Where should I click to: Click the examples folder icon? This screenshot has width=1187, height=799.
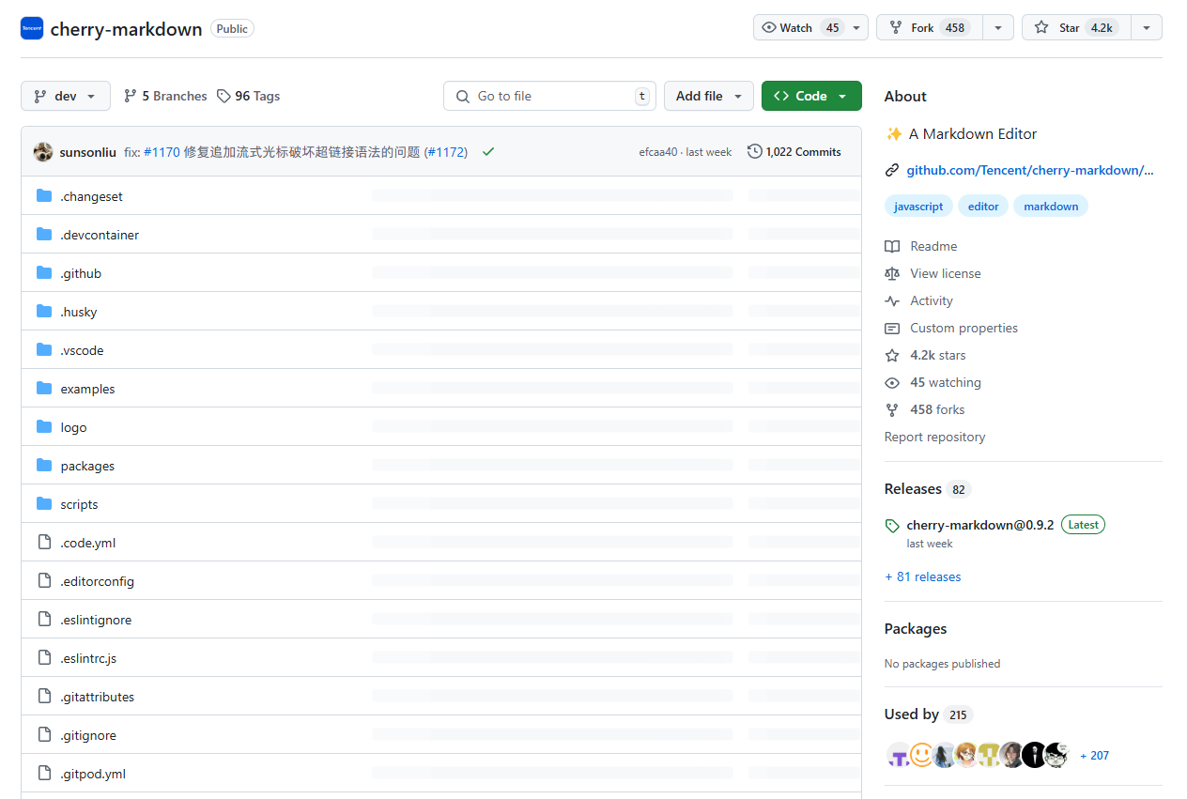[x=44, y=389]
